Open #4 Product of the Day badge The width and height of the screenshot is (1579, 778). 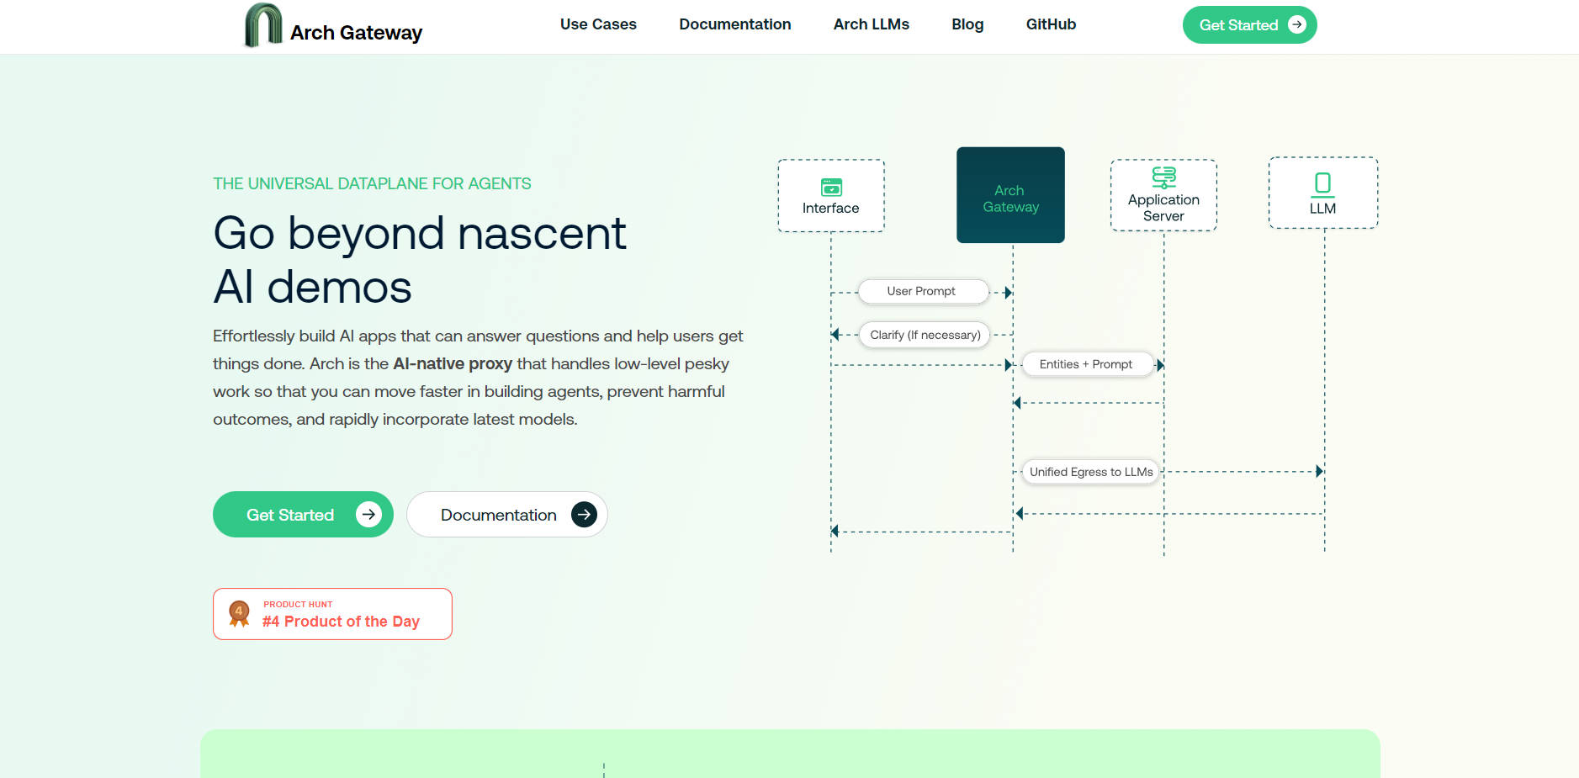(341, 622)
